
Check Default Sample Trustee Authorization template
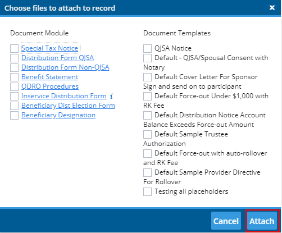147,134
